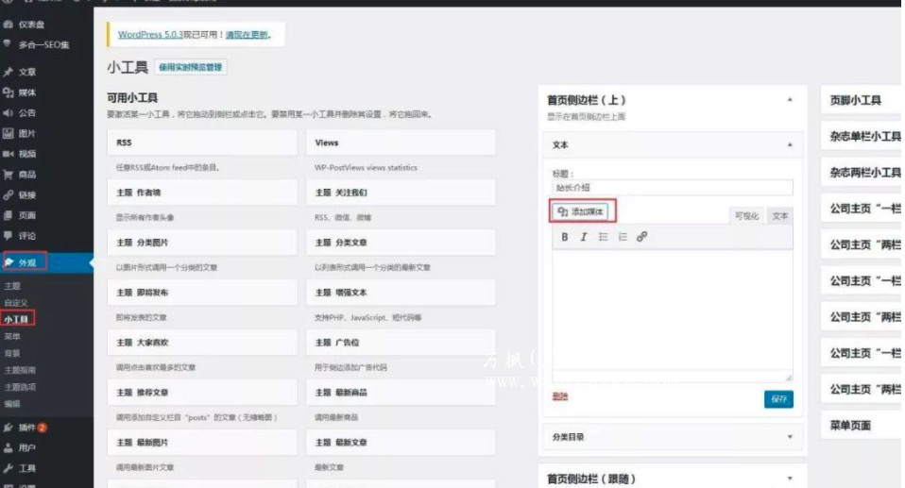This screenshot has height=488, width=905.
Task: Expand the 首页侧边栏（跟随） panel
Action: click(x=789, y=479)
